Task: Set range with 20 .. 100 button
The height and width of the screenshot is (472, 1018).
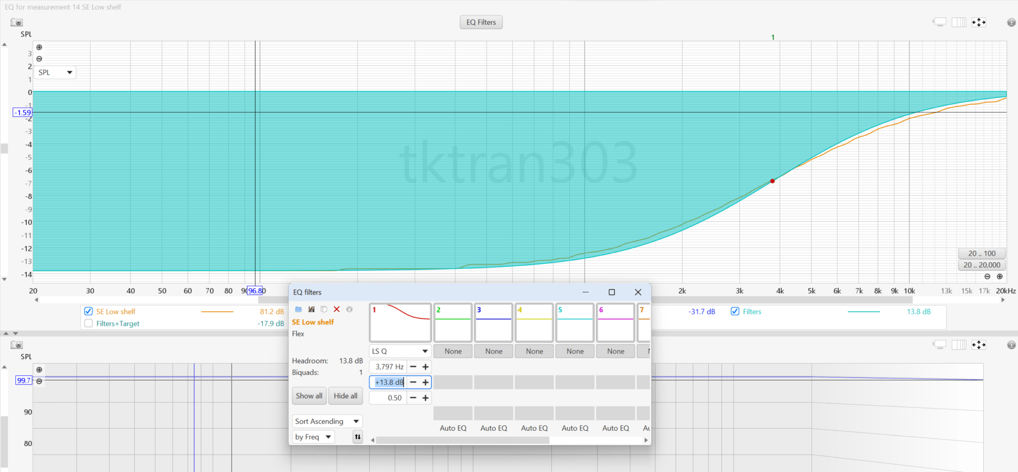Action: (982, 253)
